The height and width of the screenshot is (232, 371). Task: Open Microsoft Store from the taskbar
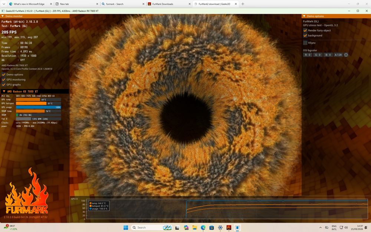pyautogui.click(x=211, y=228)
